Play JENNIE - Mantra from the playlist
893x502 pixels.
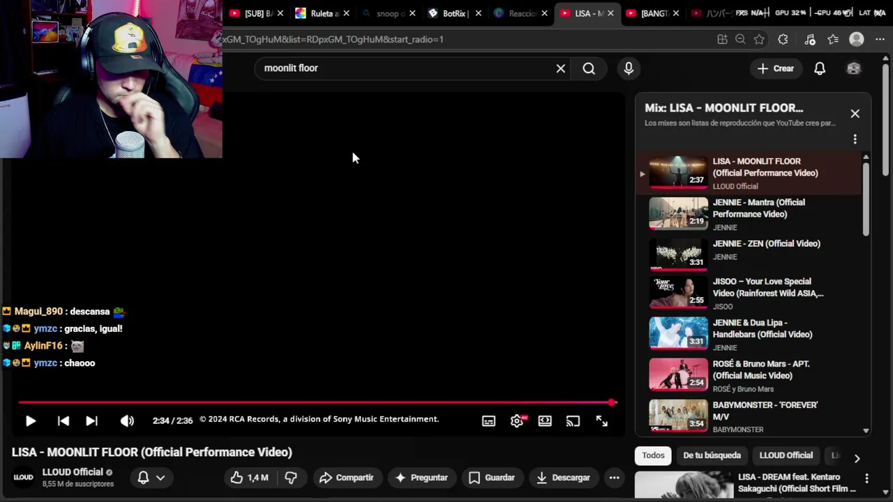[x=748, y=214]
